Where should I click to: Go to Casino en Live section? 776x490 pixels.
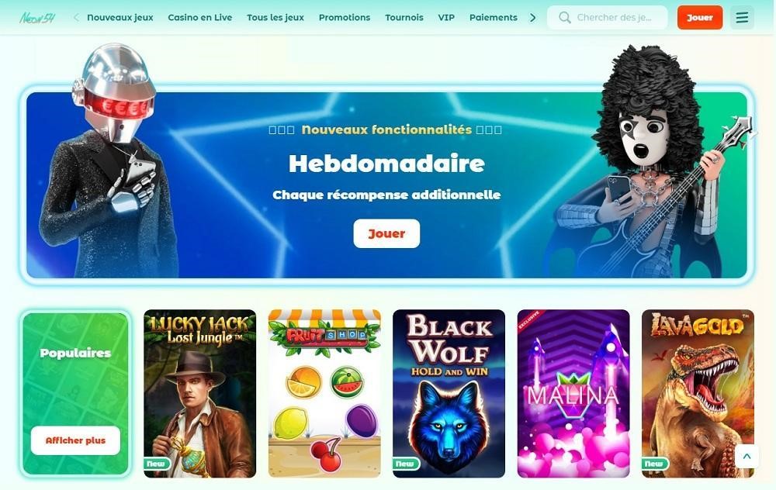(200, 17)
